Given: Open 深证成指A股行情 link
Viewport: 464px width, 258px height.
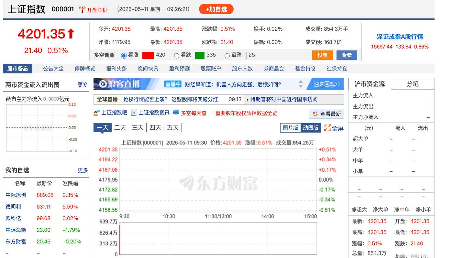Looking at the screenshot, I should point(400,37).
